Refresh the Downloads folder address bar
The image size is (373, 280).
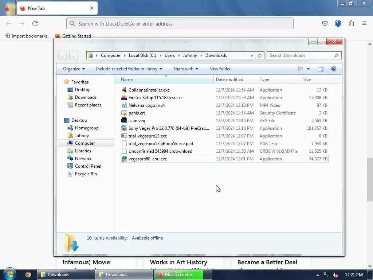point(259,55)
